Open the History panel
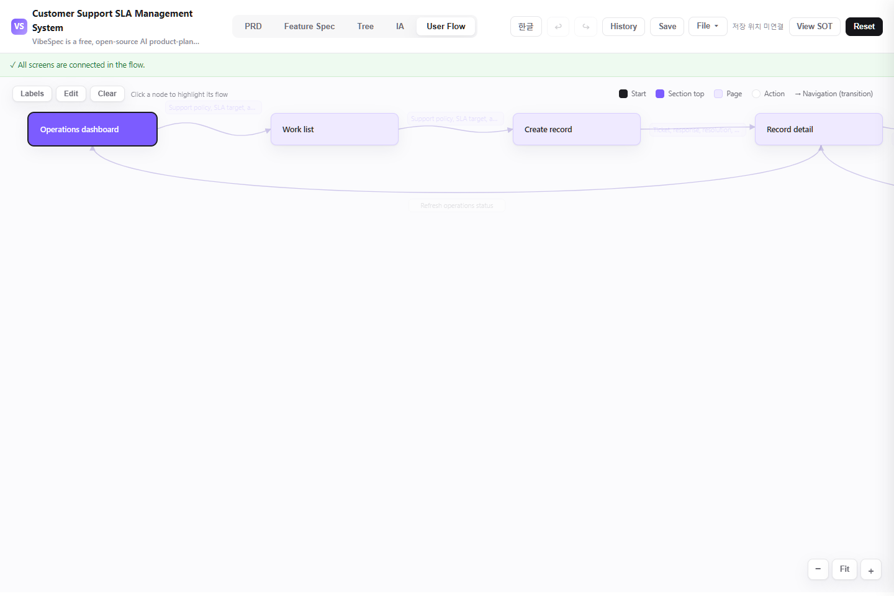Screen dimensions: 894x596 coord(623,27)
